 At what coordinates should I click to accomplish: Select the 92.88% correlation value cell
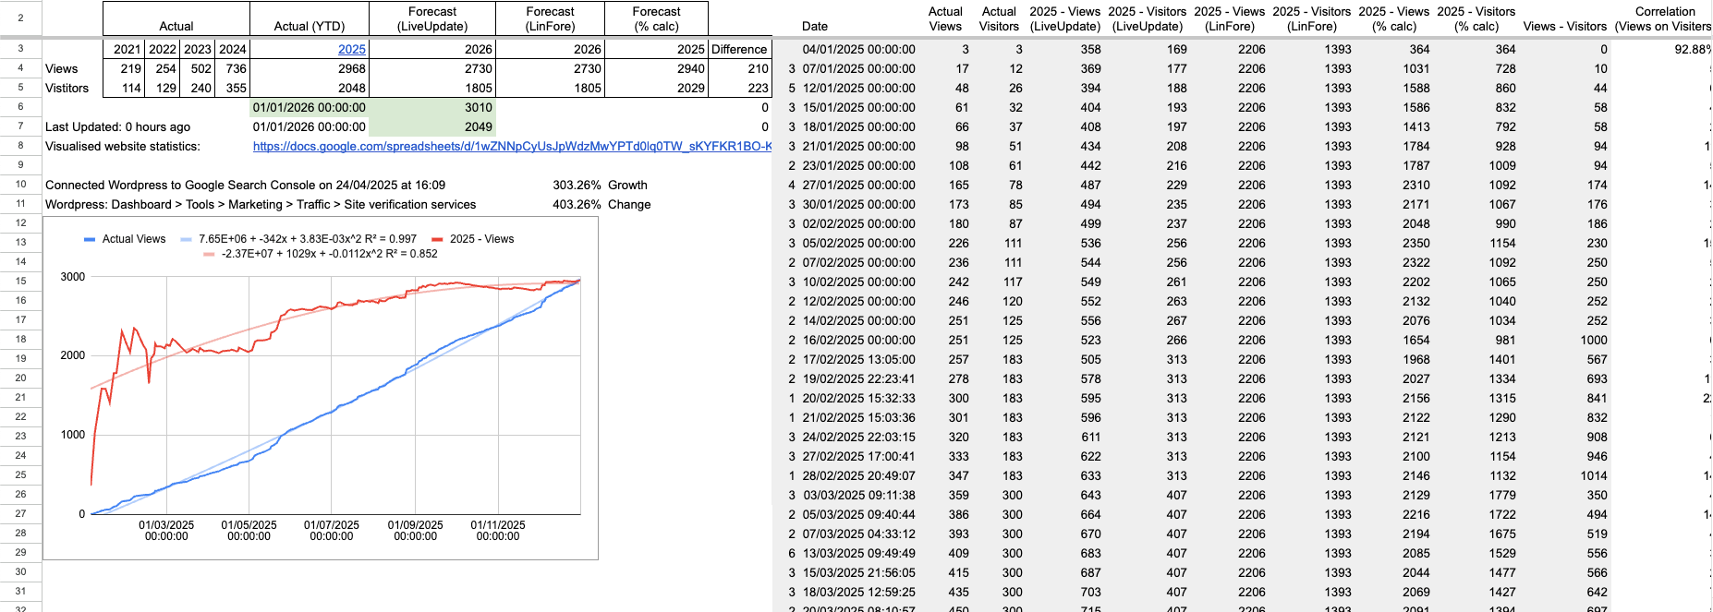pos(1665,50)
